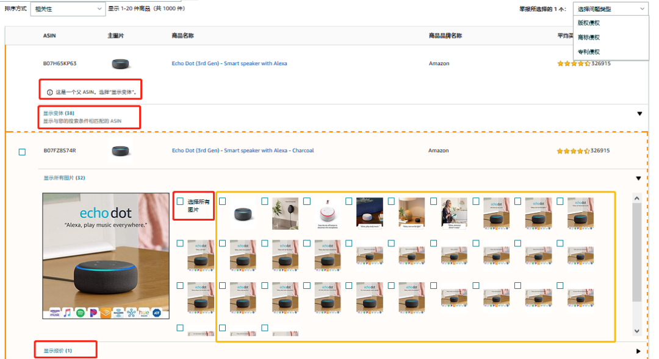
Task: Check the 选择所有图片 select-all-images box
Action: click(x=180, y=201)
